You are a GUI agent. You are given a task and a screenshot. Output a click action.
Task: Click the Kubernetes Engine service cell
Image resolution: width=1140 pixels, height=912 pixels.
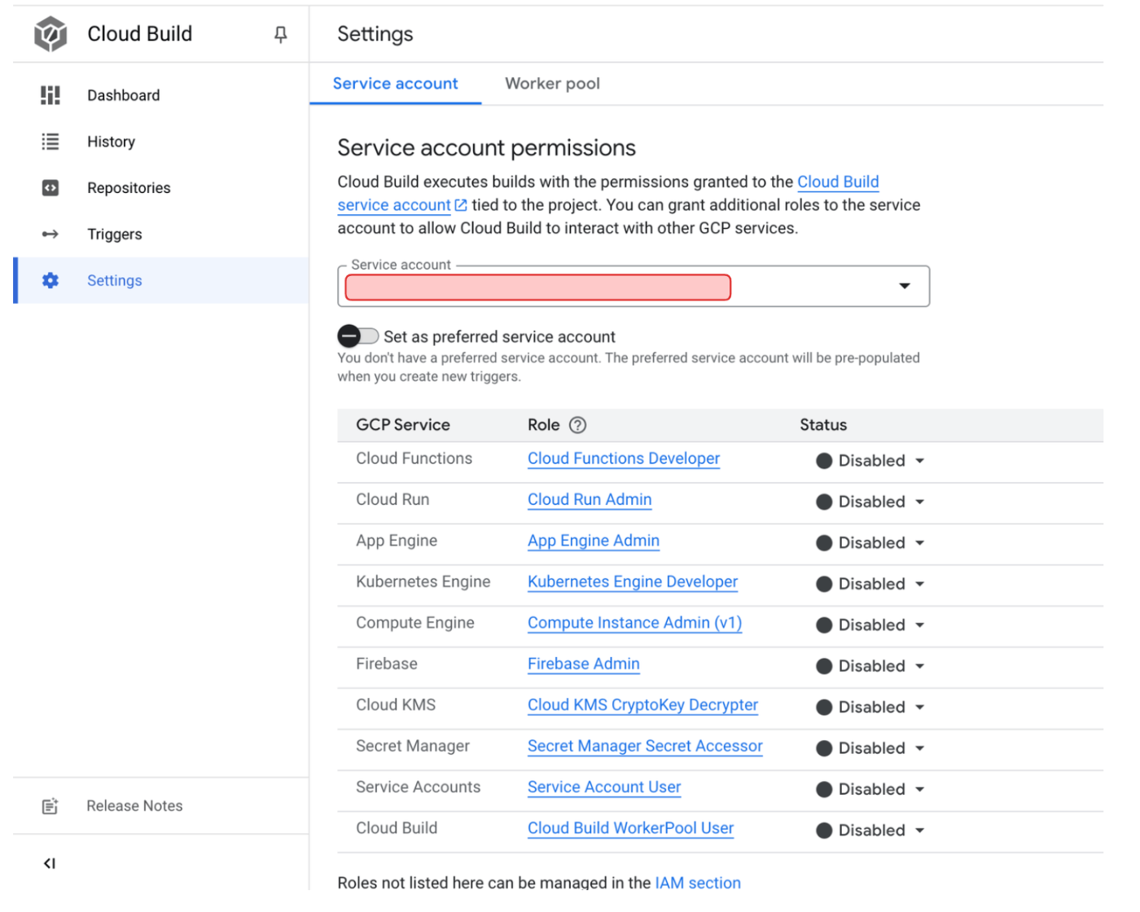coord(423,581)
